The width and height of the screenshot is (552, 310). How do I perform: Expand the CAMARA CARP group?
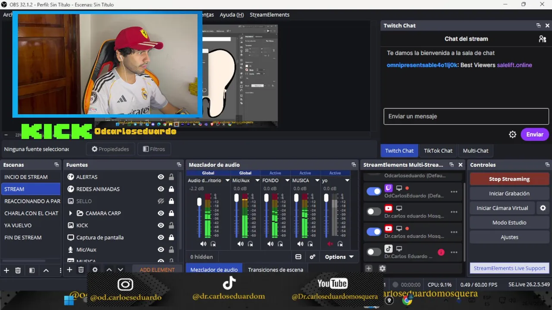coord(70,213)
